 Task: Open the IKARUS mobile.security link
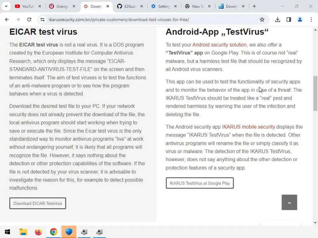pos(248,127)
